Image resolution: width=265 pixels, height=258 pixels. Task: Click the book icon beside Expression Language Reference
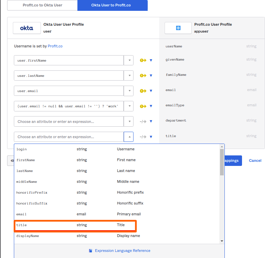click(x=91, y=251)
